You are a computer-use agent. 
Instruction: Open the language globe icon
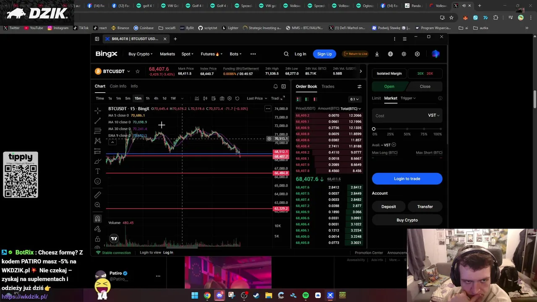pos(390,54)
